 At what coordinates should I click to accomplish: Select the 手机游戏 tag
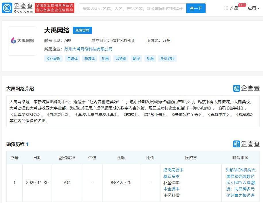point(167,59)
